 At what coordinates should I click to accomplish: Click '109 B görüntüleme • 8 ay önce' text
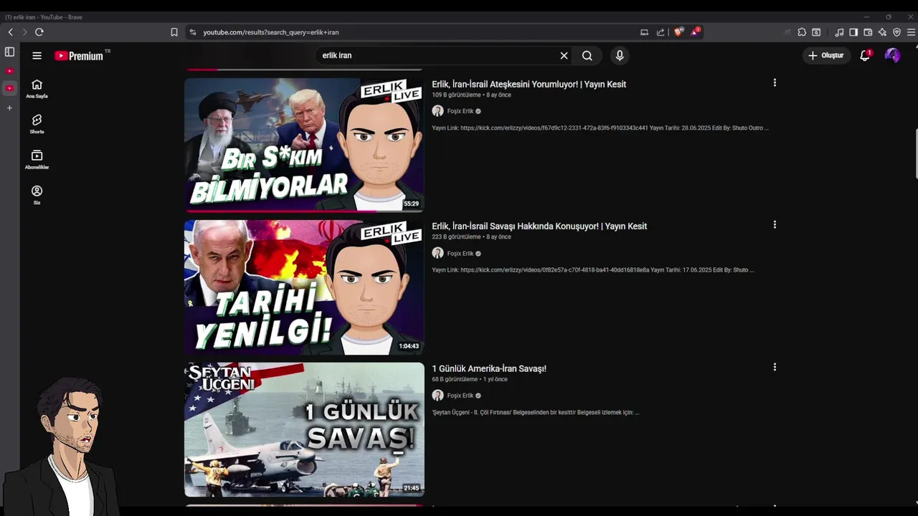pos(471,95)
